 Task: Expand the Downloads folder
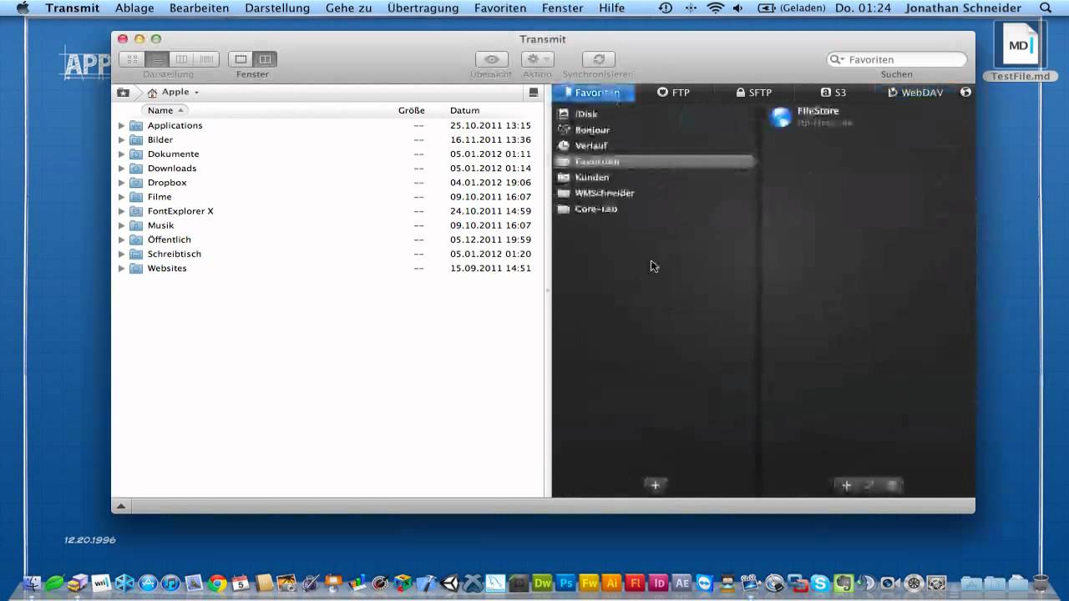(121, 168)
